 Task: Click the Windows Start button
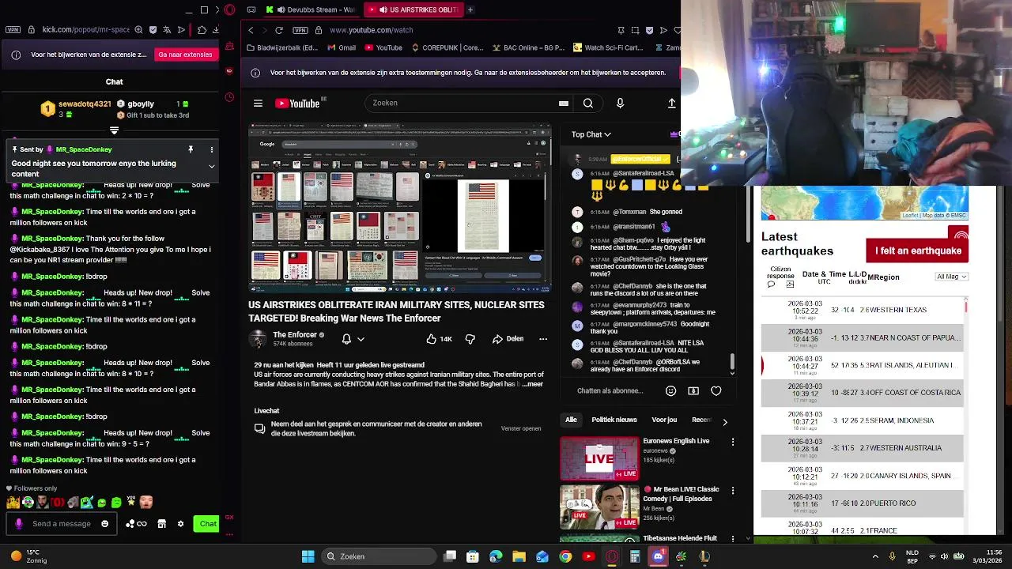click(308, 556)
